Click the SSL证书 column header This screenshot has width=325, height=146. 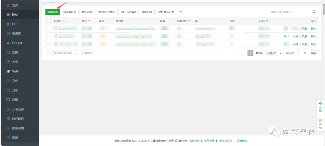coord(264,21)
